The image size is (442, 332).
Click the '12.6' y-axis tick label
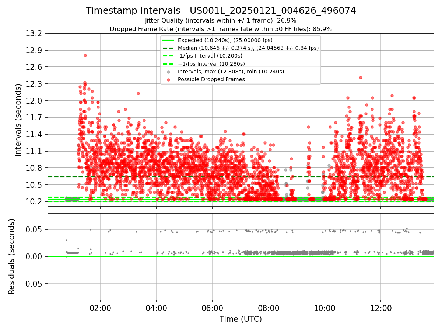tap(34, 67)
